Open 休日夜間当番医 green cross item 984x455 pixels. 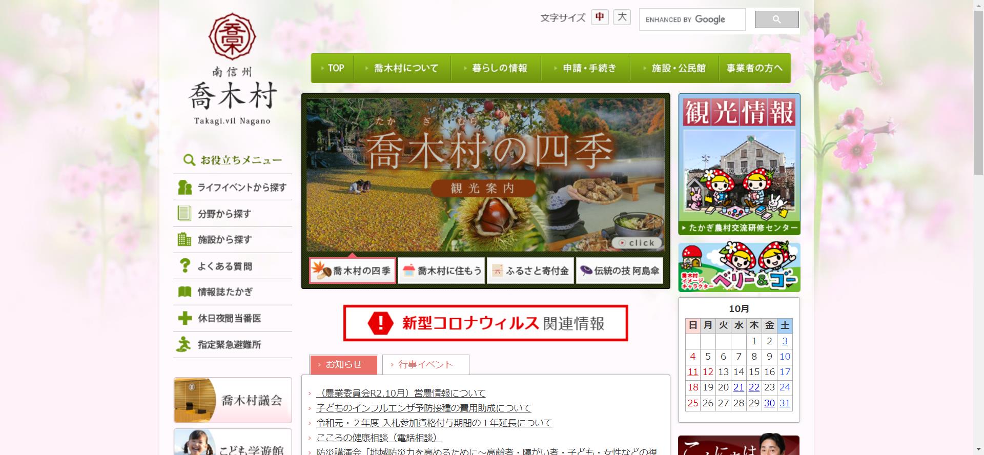[x=233, y=319]
